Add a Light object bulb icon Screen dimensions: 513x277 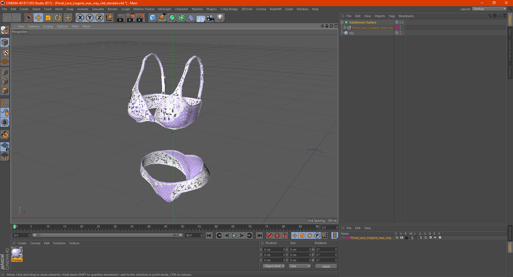point(220,18)
